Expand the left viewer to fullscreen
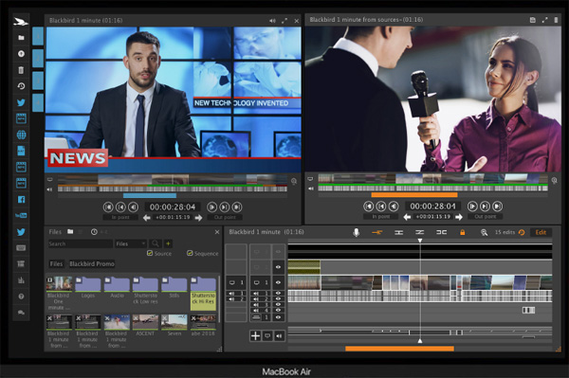The height and width of the screenshot is (378, 569). tap(284, 21)
